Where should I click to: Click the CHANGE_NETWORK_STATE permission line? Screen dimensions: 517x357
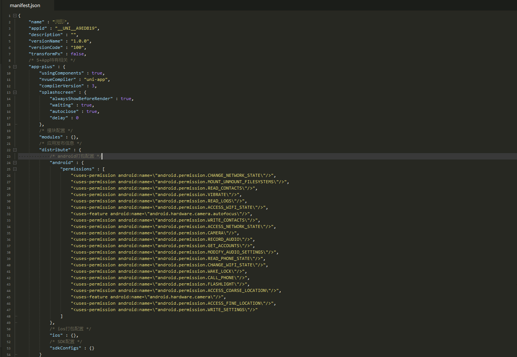[x=173, y=175]
